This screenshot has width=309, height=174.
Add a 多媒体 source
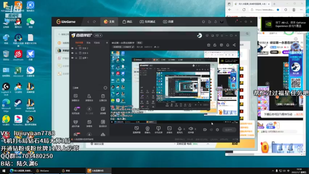point(169,130)
